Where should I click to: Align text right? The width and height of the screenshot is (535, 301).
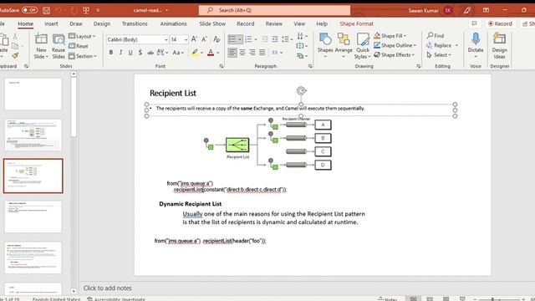252,53
